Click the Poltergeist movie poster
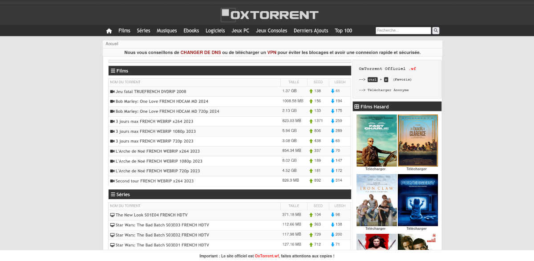 click(418, 200)
